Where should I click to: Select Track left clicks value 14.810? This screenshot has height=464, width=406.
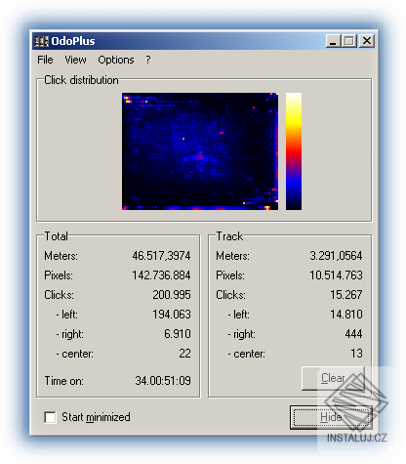click(346, 315)
